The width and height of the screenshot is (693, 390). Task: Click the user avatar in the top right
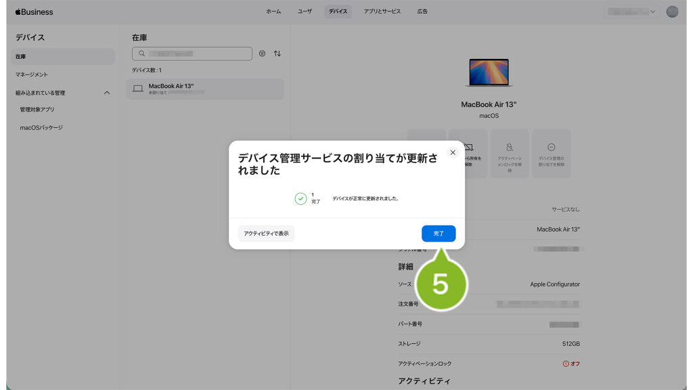[x=671, y=12]
